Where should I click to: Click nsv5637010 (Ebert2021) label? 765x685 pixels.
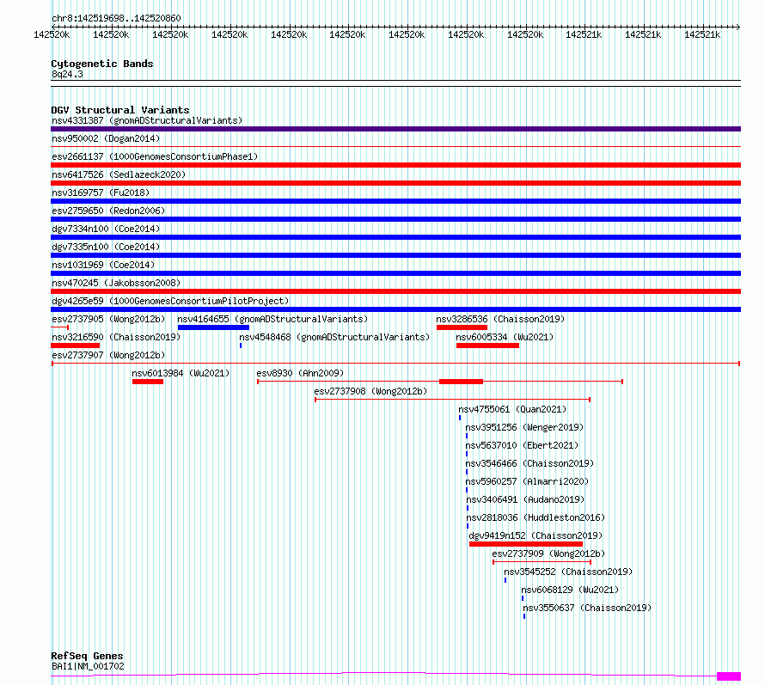(x=522, y=445)
